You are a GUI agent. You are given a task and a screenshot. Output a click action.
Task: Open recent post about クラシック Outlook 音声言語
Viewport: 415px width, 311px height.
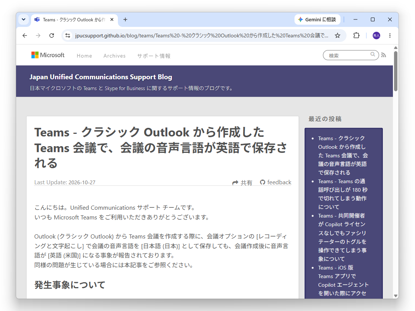point(343,155)
